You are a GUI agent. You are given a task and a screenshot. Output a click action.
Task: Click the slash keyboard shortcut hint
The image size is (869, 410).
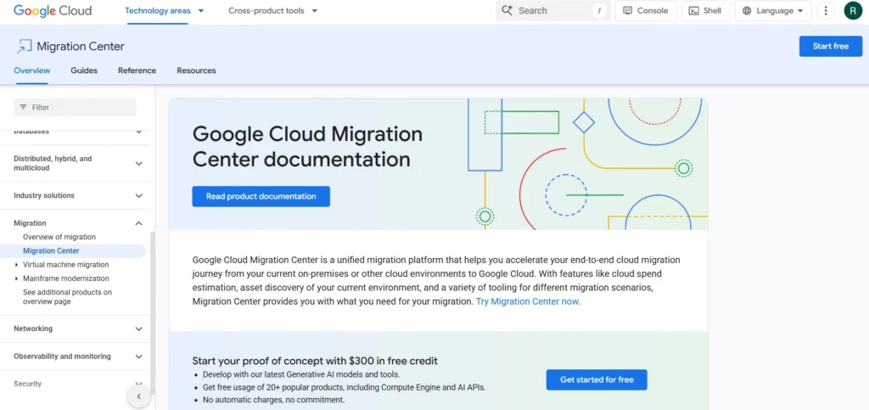(x=599, y=10)
